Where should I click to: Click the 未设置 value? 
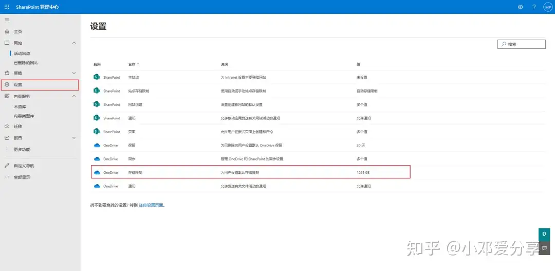(x=362, y=77)
